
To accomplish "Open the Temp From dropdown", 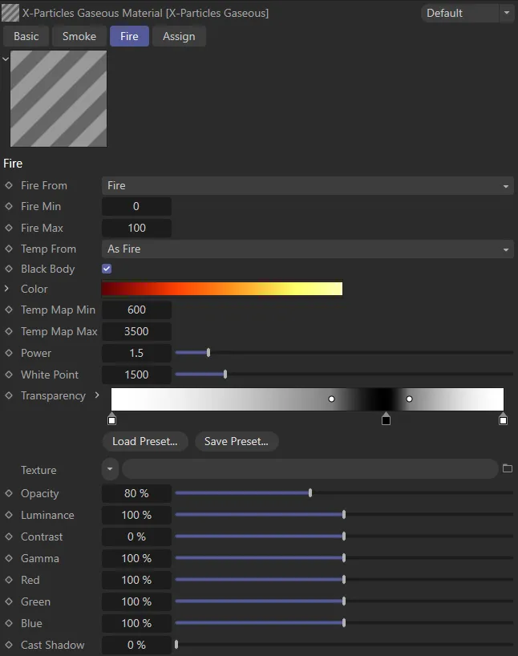I will 308,249.
